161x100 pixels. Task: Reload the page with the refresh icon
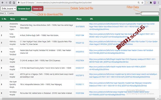(x=10, y=3)
